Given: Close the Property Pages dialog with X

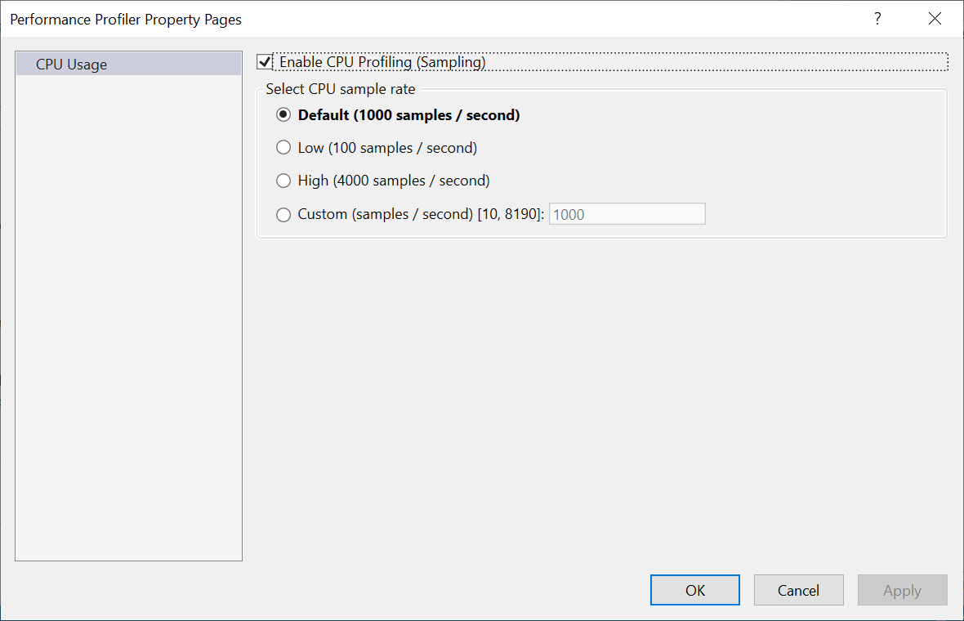Looking at the screenshot, I should 935,19.
